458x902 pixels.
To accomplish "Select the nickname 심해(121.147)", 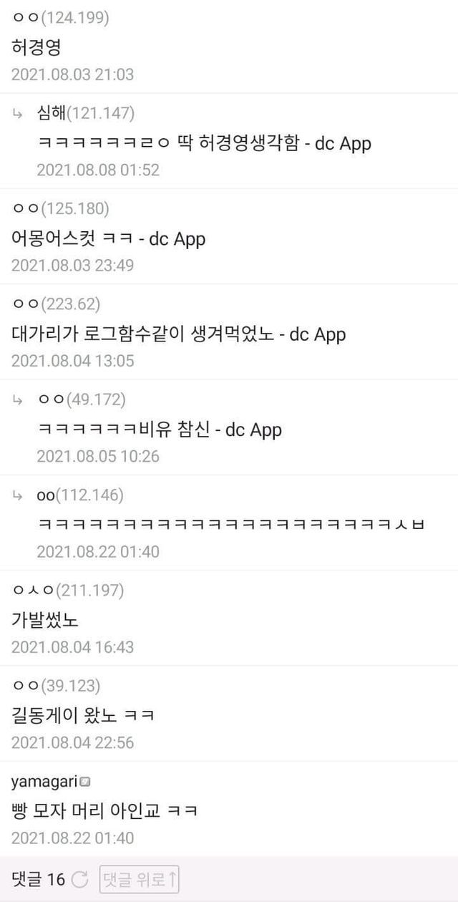I will [85, 113].
